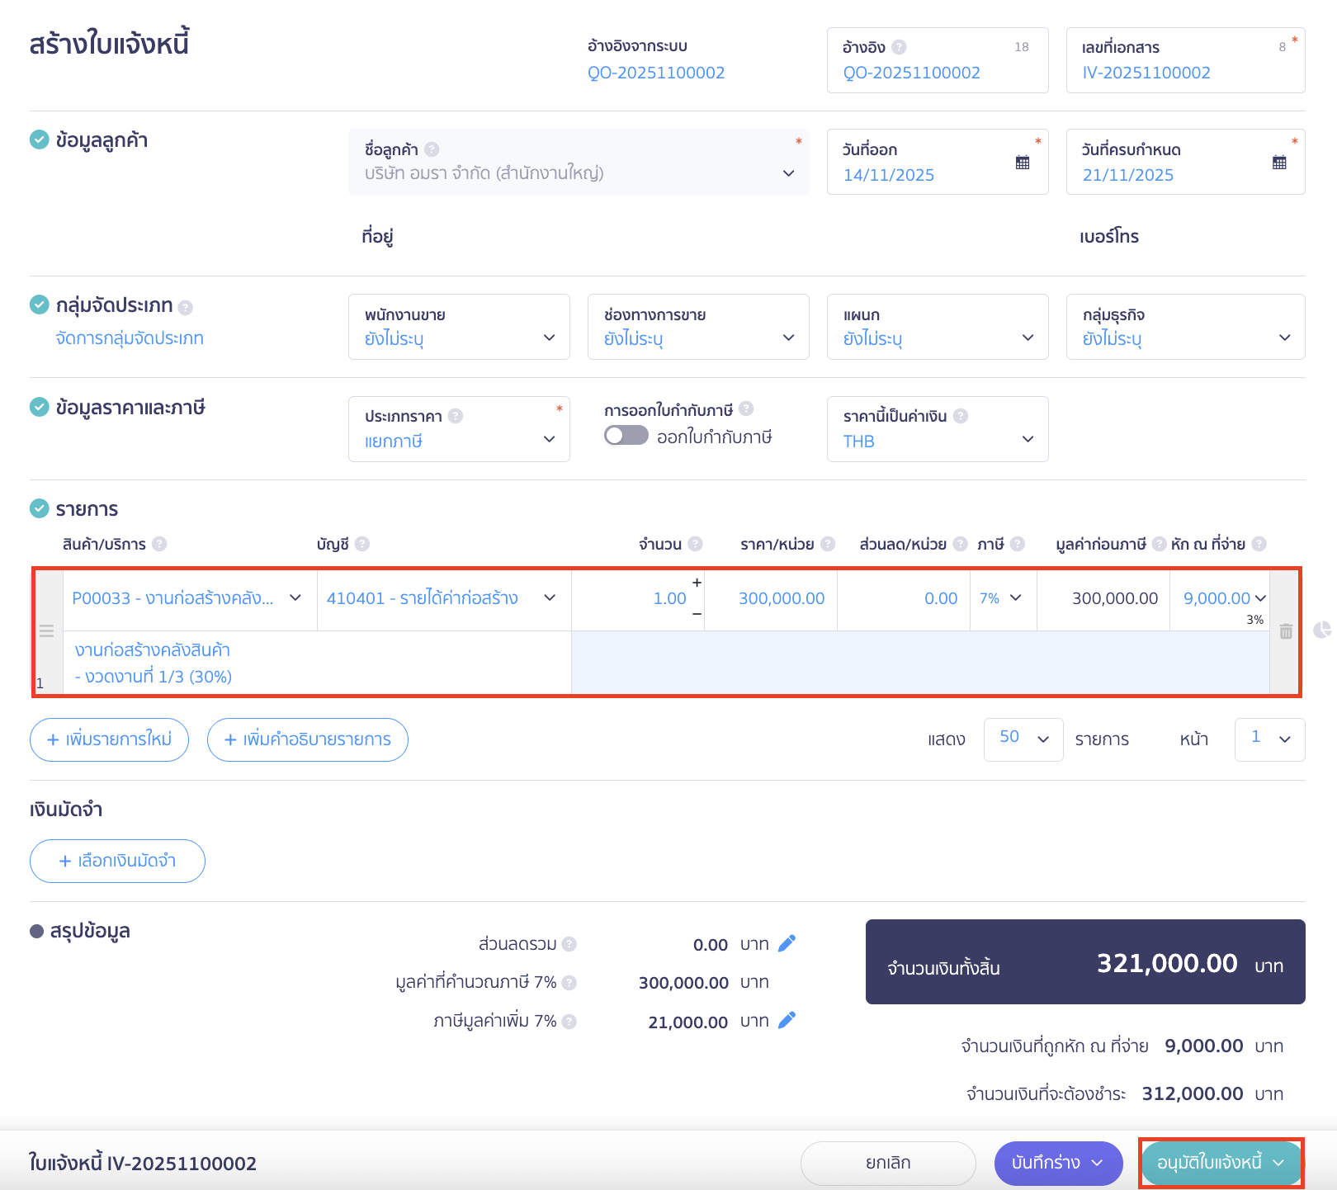Click เลือกเงินมัดจำ button
Screen dimensions: 1337x1190
coord(117,861)
